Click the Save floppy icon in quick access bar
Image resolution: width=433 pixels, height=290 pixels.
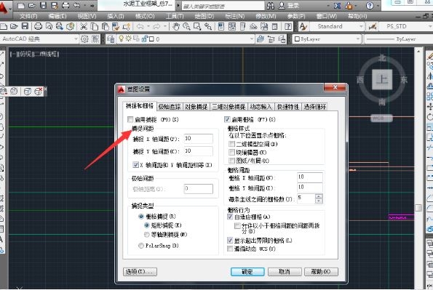43,5
